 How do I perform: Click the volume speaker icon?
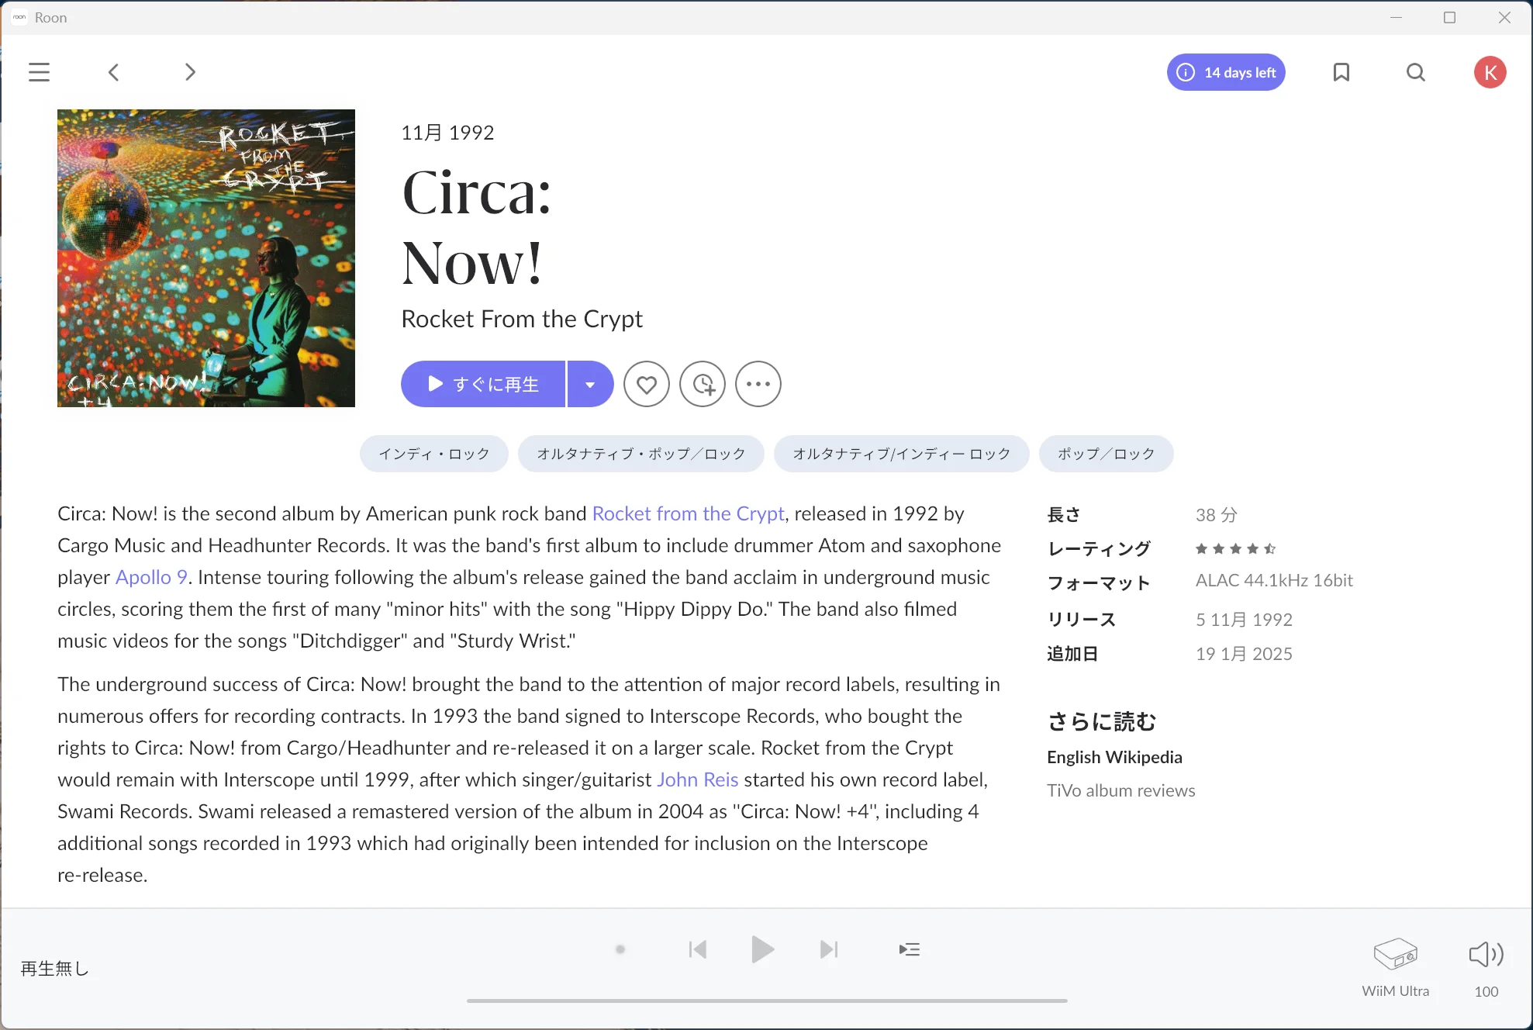(1485, 954)
